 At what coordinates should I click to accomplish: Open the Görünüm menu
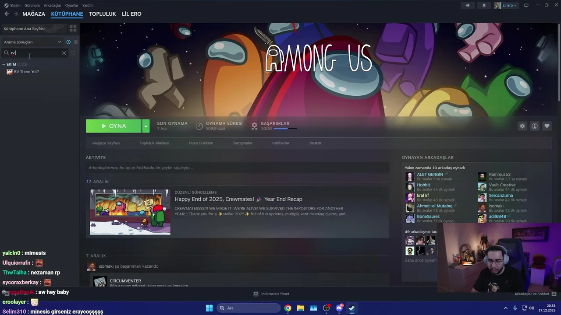(32, 5)
